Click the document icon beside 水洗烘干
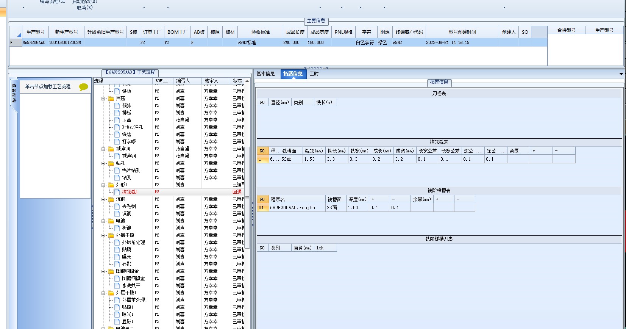 tap(117, 285)
